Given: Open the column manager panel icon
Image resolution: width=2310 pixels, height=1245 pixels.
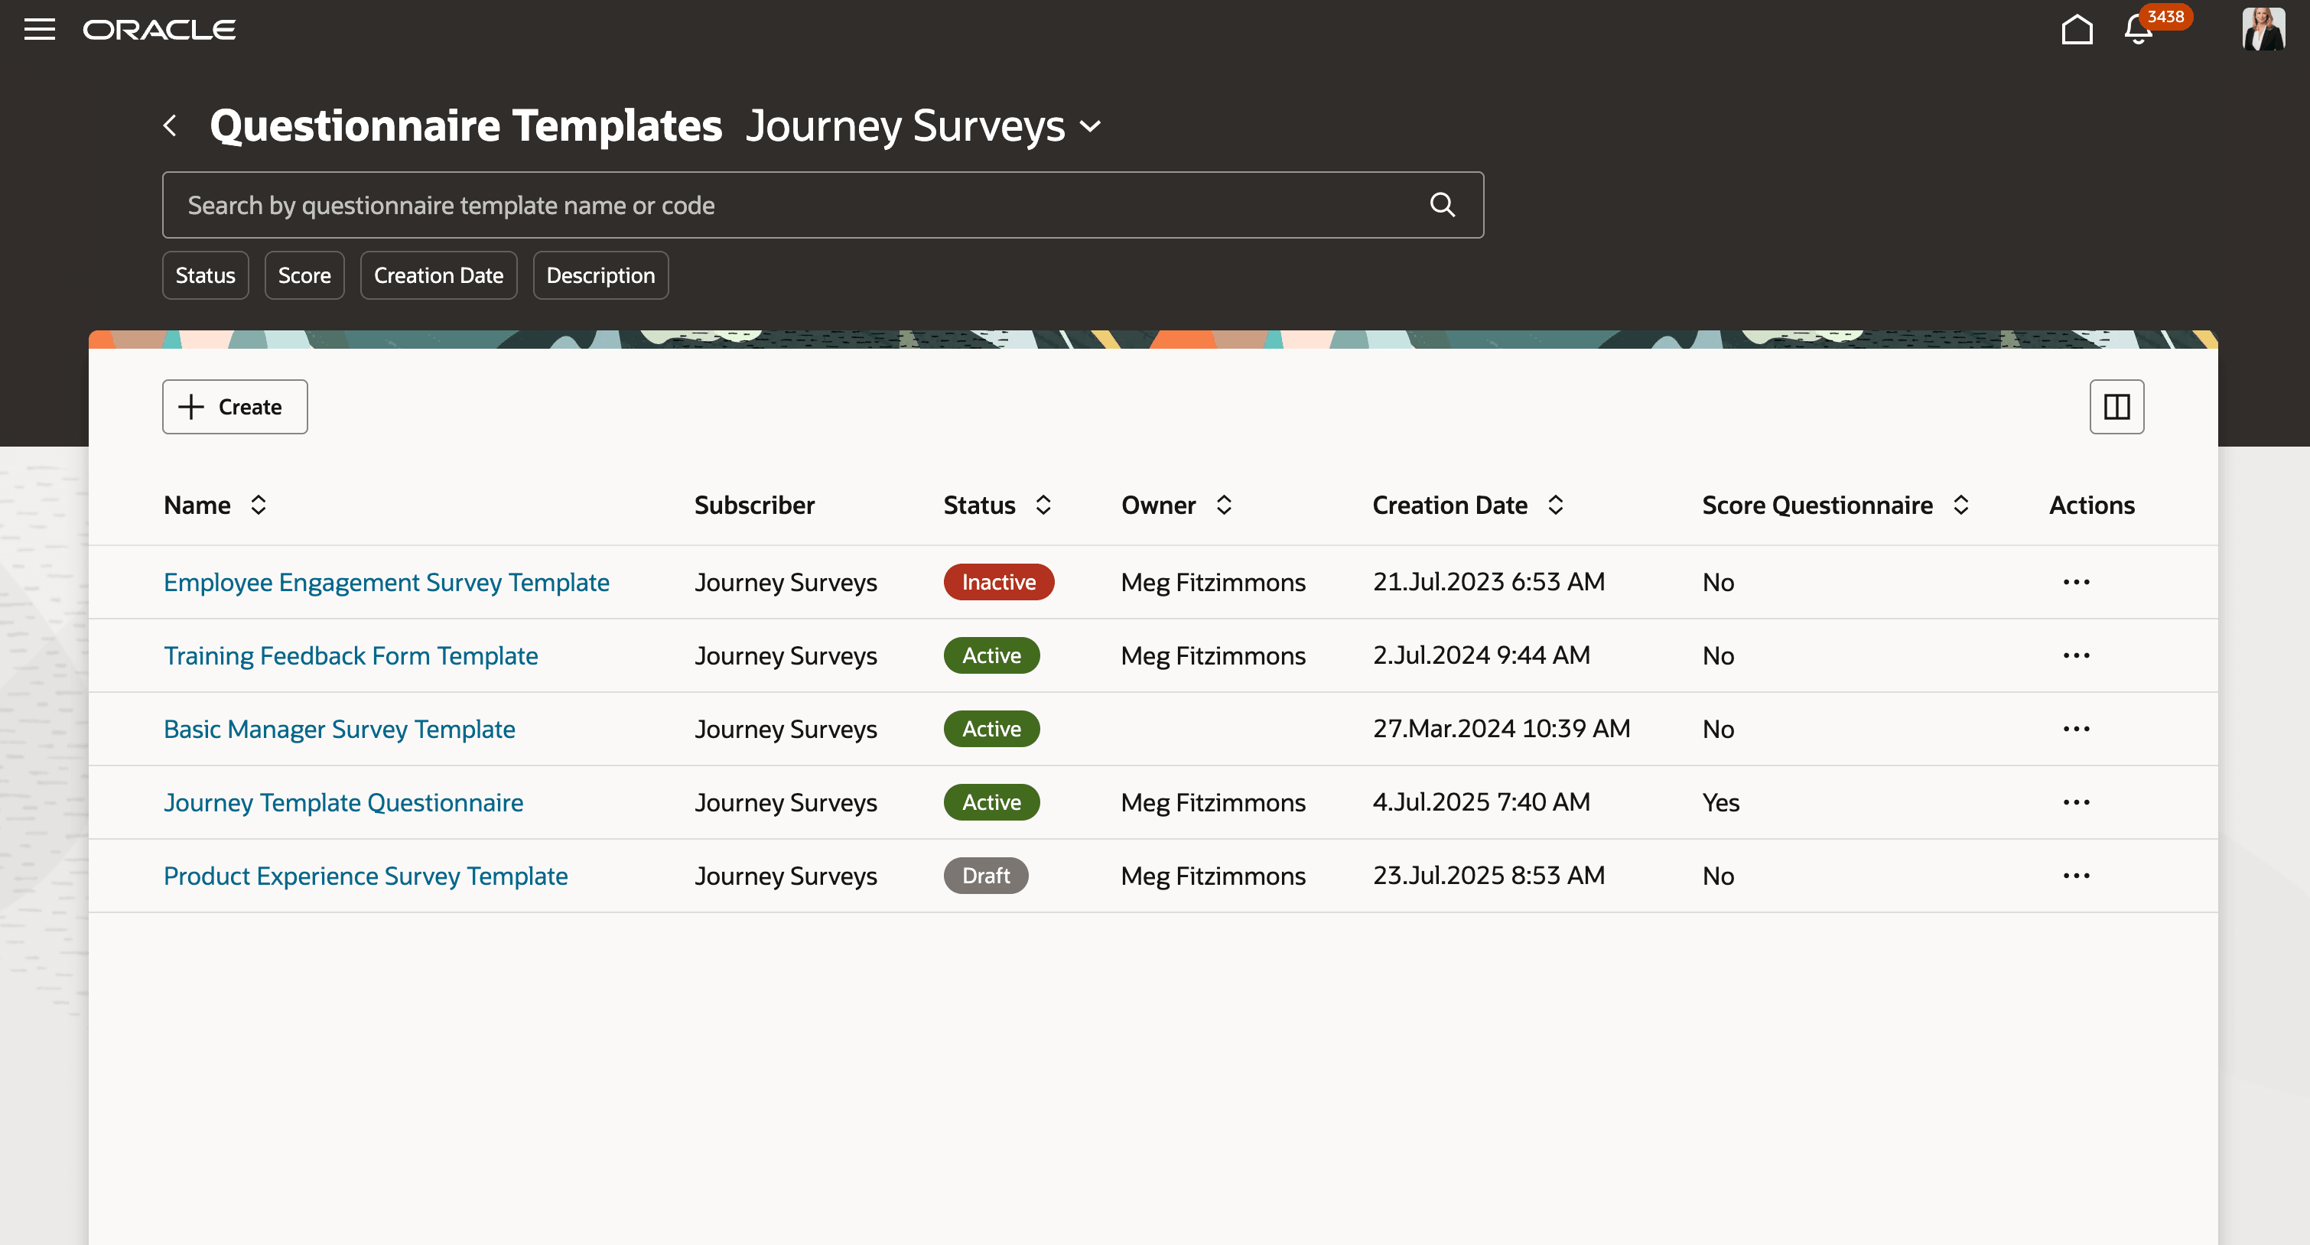Looking at the screenshot, I should pos(2116,406).
